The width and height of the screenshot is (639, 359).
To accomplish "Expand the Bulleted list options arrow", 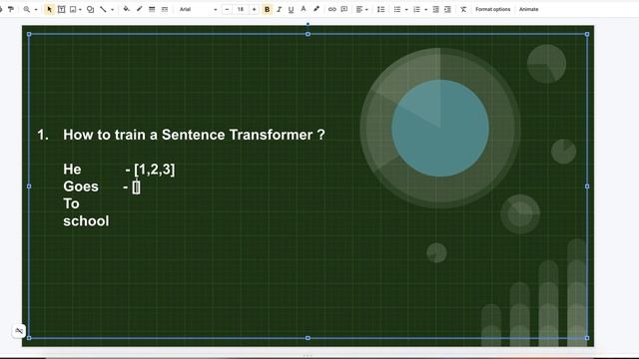I will [x=406, y=9].
